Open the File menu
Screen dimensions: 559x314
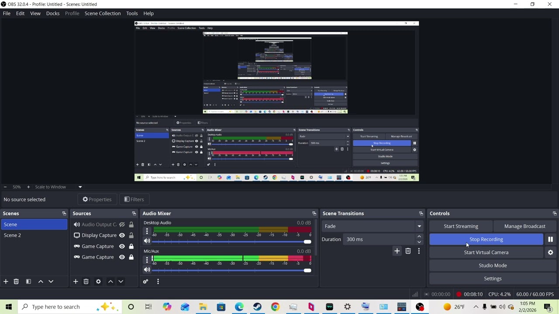(7, 14)
